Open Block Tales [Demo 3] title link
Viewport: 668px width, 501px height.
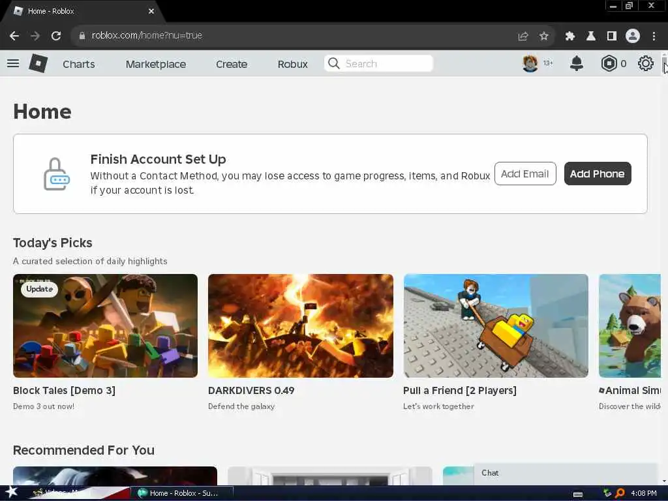pos(65,391)
